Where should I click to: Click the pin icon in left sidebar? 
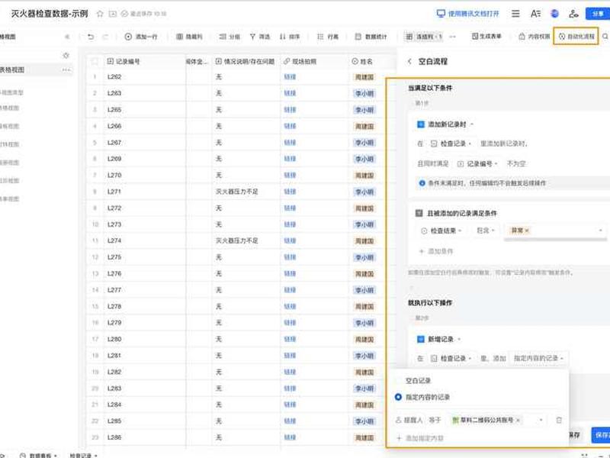[66, 56]
